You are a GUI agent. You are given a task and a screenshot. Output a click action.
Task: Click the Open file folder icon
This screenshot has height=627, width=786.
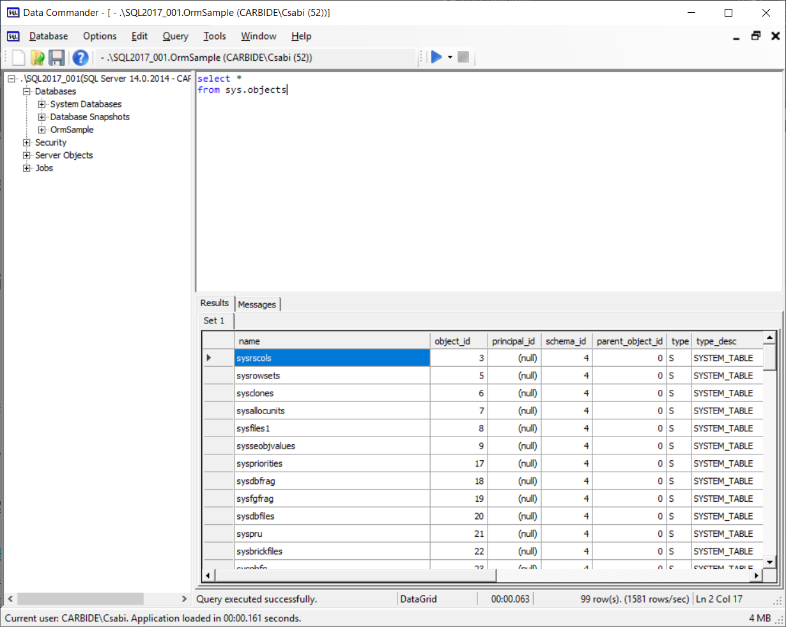(38, 58)
